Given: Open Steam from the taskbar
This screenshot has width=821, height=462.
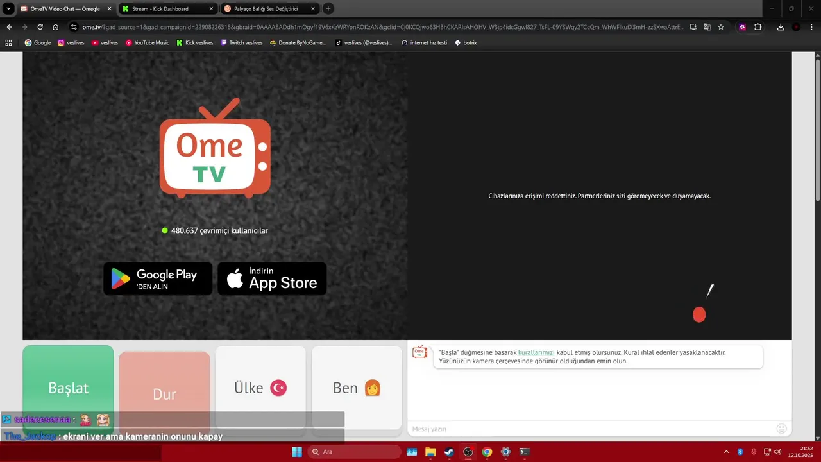Looking at the screenshot, I should click(449, 452).
